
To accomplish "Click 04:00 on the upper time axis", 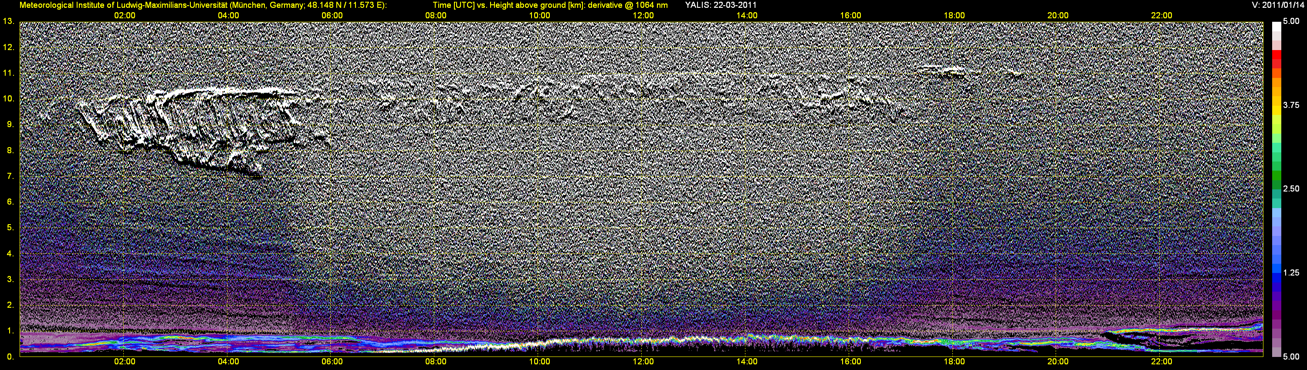I will [228, 15].
